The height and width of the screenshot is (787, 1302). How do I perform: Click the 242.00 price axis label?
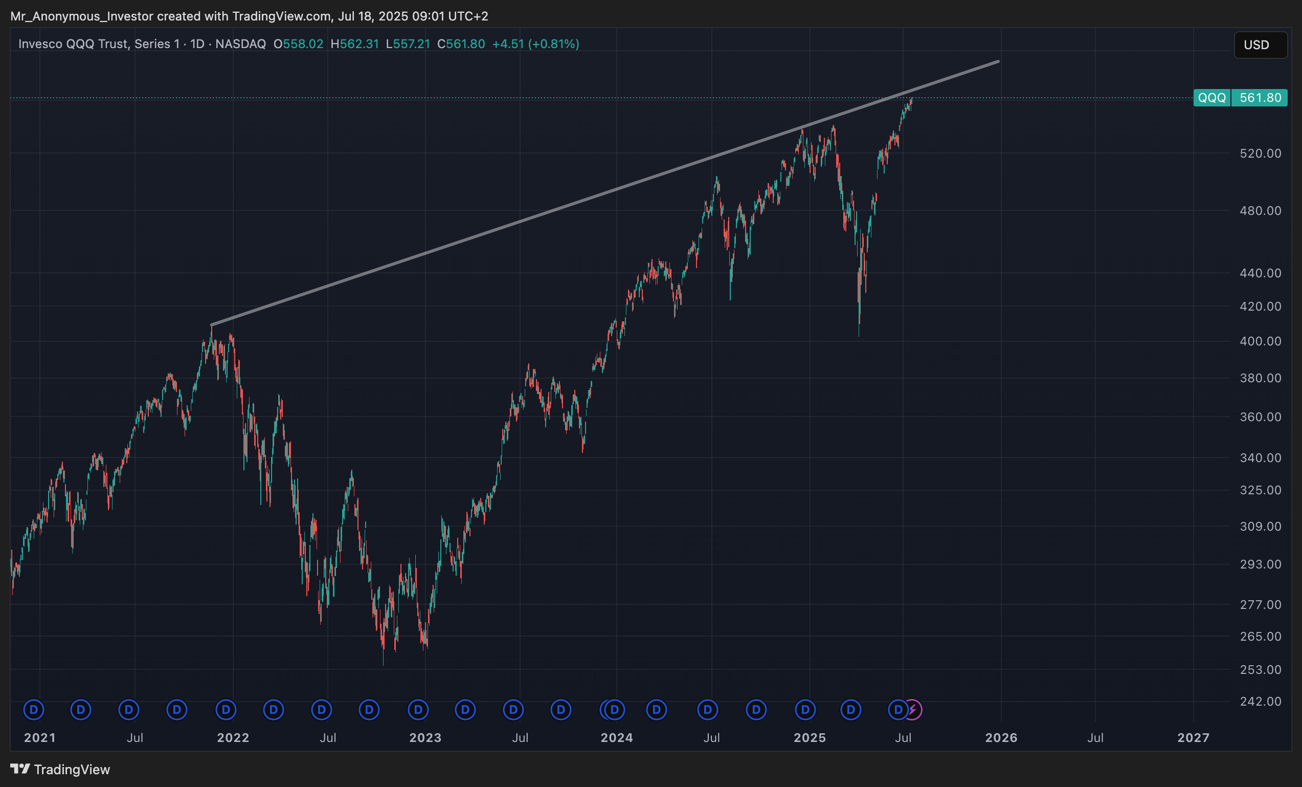tap(1261, 702)
